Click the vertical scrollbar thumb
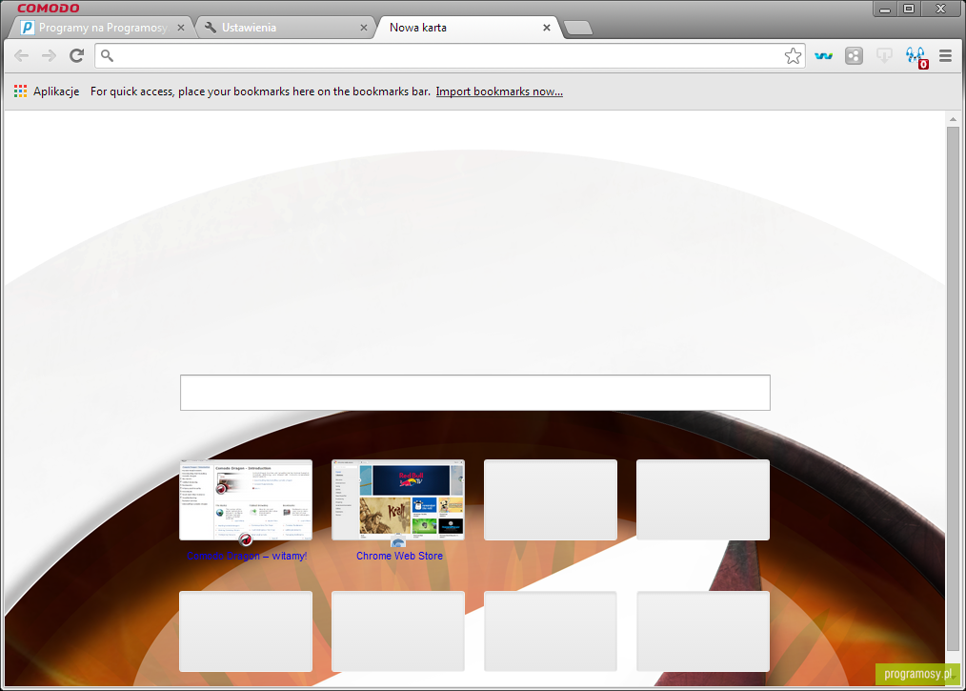 [953, 388]
